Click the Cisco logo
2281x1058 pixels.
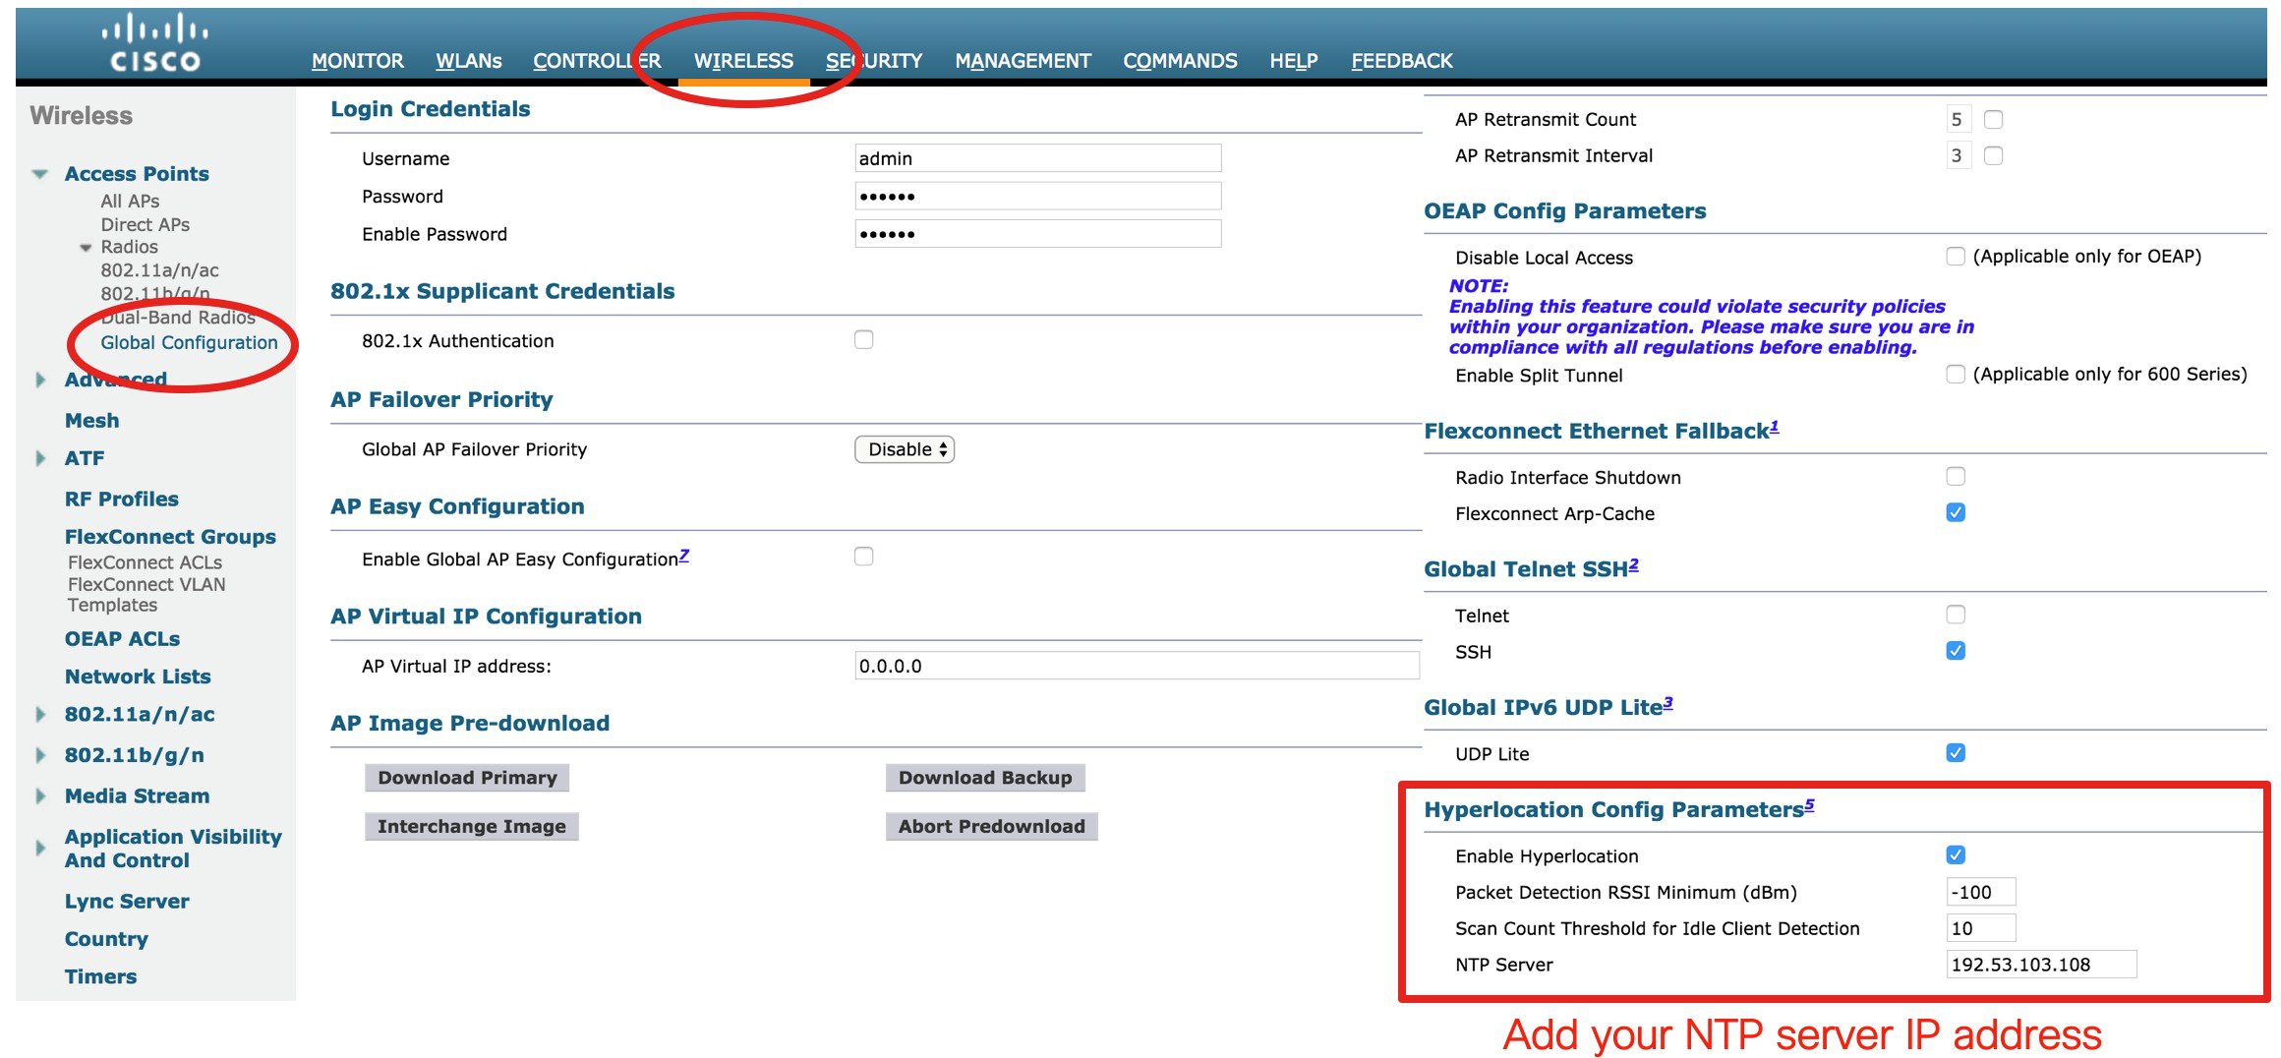click(155, 43)
